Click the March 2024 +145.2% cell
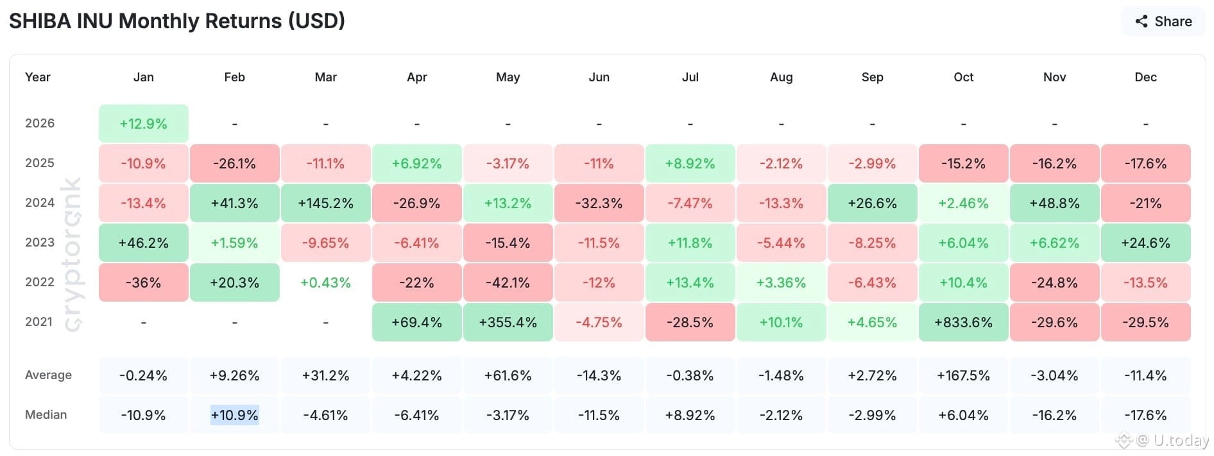The height and width of the screenshot is (456, 1214). (326, 203)
